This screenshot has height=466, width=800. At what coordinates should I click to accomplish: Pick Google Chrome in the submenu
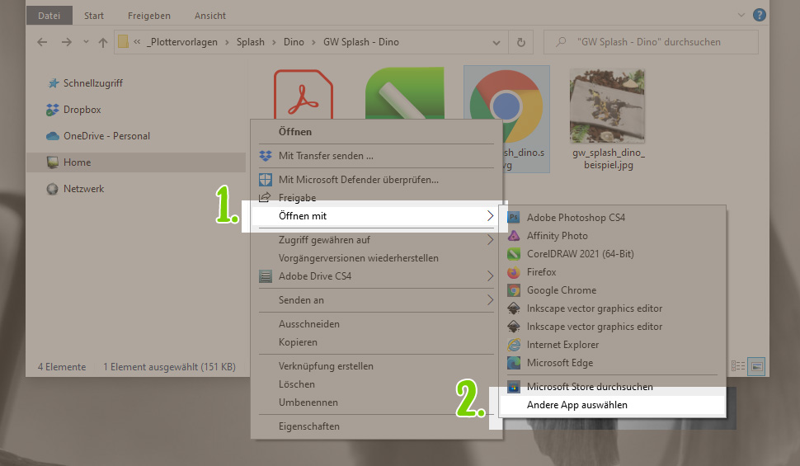561,290
